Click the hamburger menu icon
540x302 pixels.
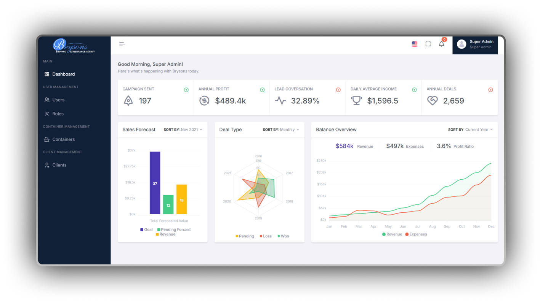pyautogui.click(x=122, y=44)
